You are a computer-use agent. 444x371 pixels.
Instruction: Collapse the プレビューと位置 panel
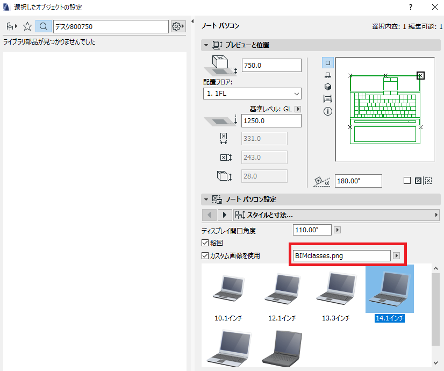tap(206, 45)
